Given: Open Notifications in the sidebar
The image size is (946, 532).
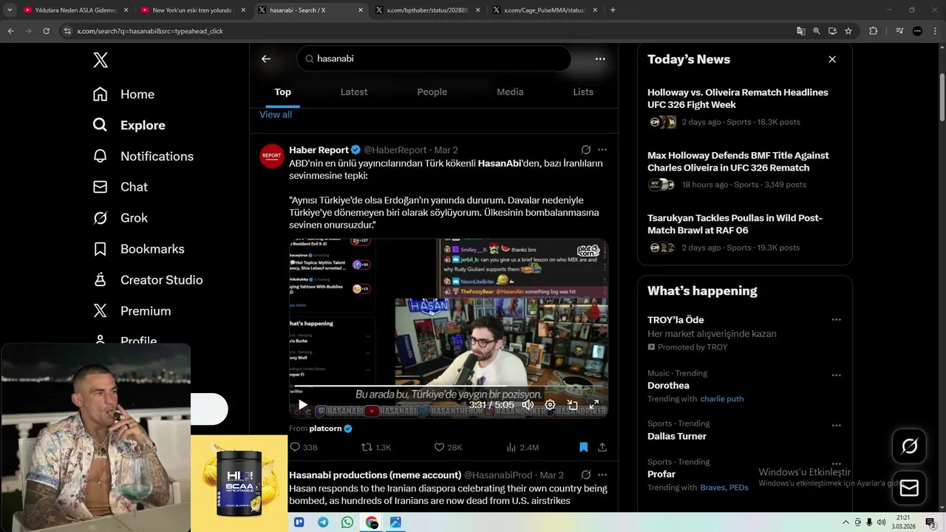Looking at the screenshot, I should (143, 157).
